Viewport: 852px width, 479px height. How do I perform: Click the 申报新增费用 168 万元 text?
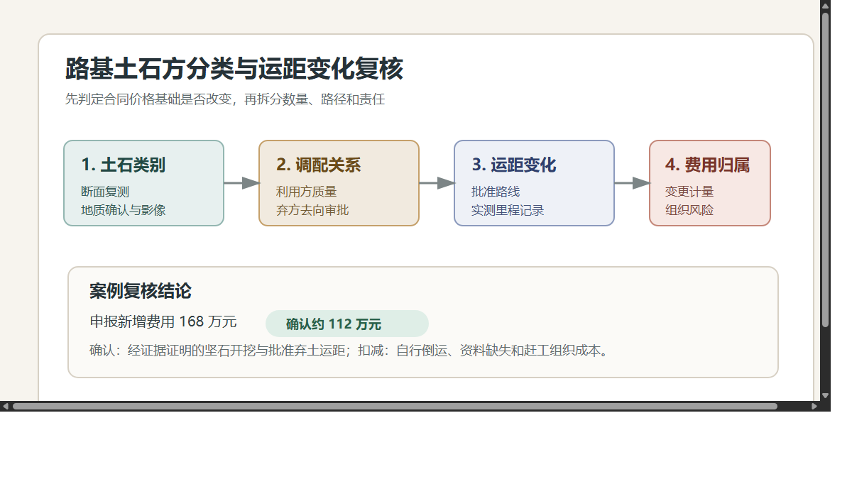[x=163, y=321]
